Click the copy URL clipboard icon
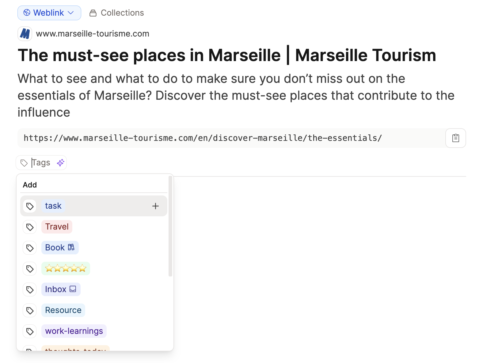The width and height of the screenshot is (479, 363). [x=455, y=138]
